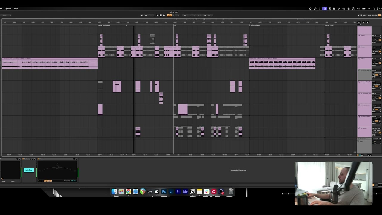Viewport: 382px width, 215px height.
Task: Set 48 Instrument monitor to Off
Action: [380, 110]
